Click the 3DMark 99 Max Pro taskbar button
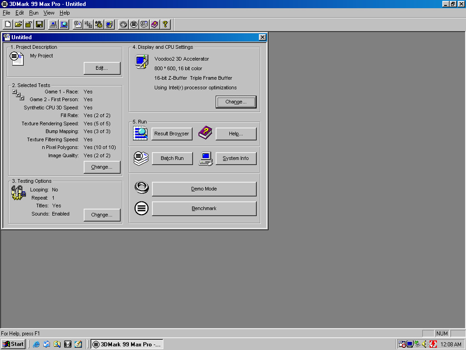 (x=127, y=345)
